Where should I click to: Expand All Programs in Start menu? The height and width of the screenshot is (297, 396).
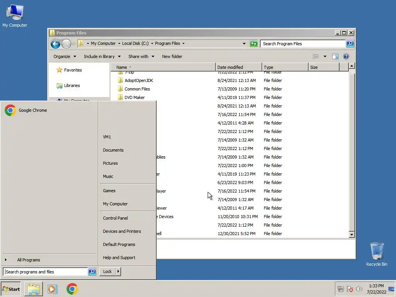[x=29, y=260]
